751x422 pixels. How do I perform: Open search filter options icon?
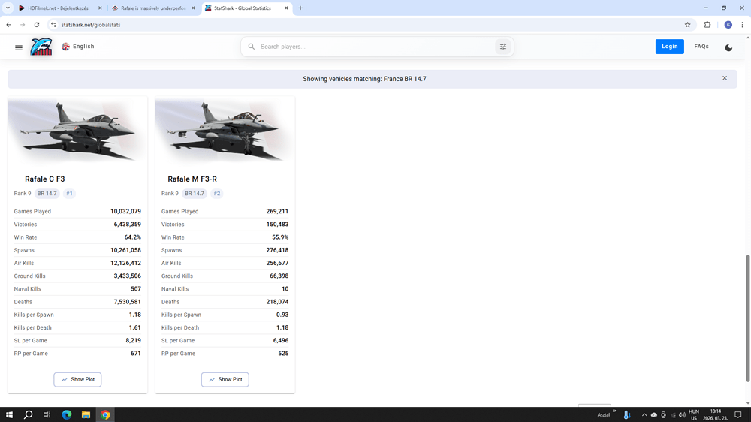(503, 47)
